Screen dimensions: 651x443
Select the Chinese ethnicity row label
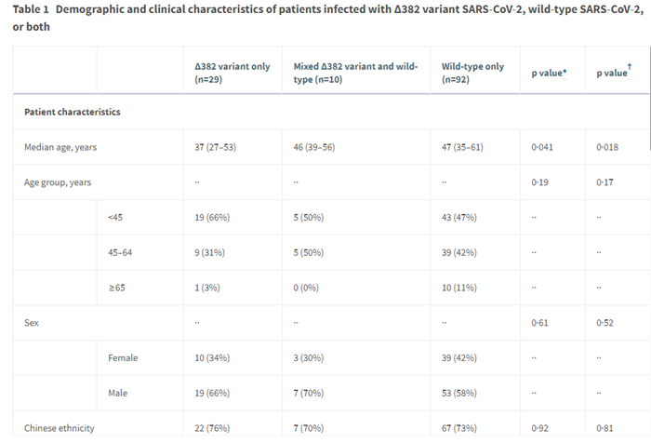[59, 428]
